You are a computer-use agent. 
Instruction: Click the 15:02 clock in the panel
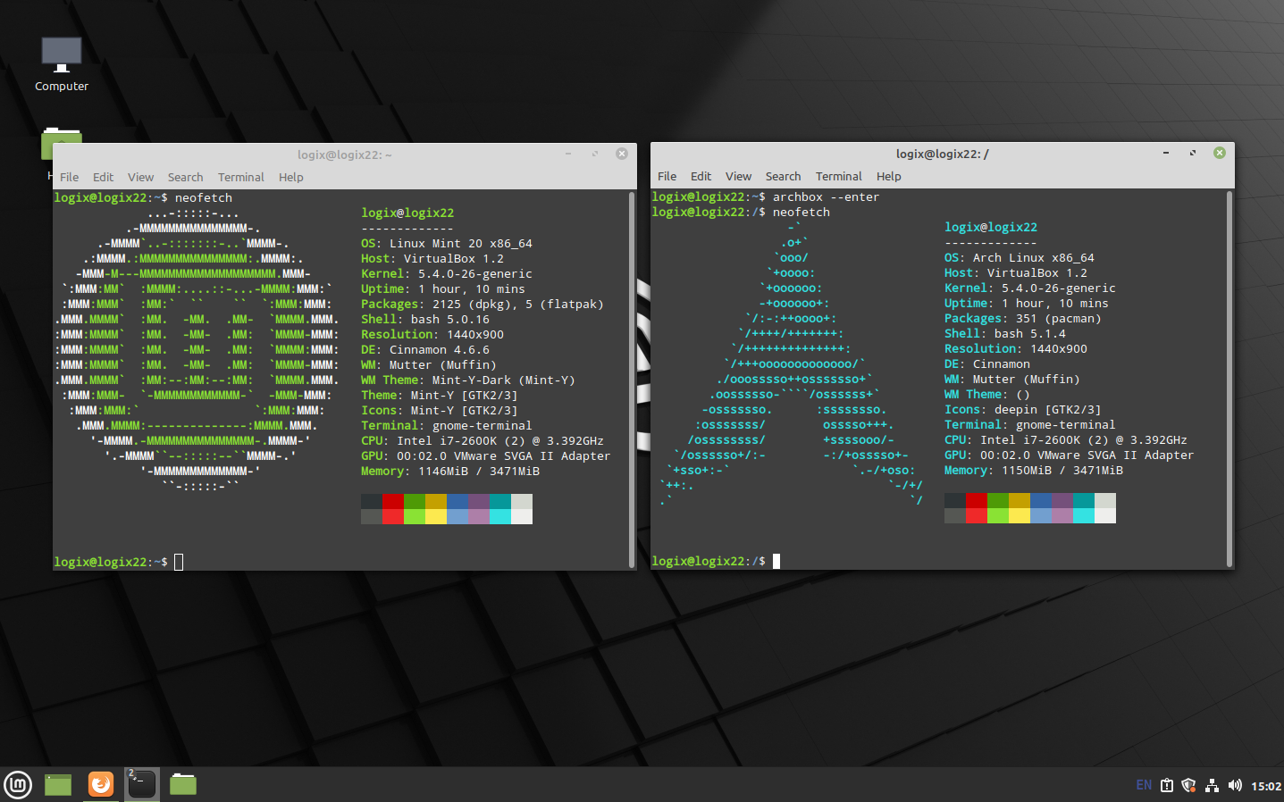point(1265,786)
